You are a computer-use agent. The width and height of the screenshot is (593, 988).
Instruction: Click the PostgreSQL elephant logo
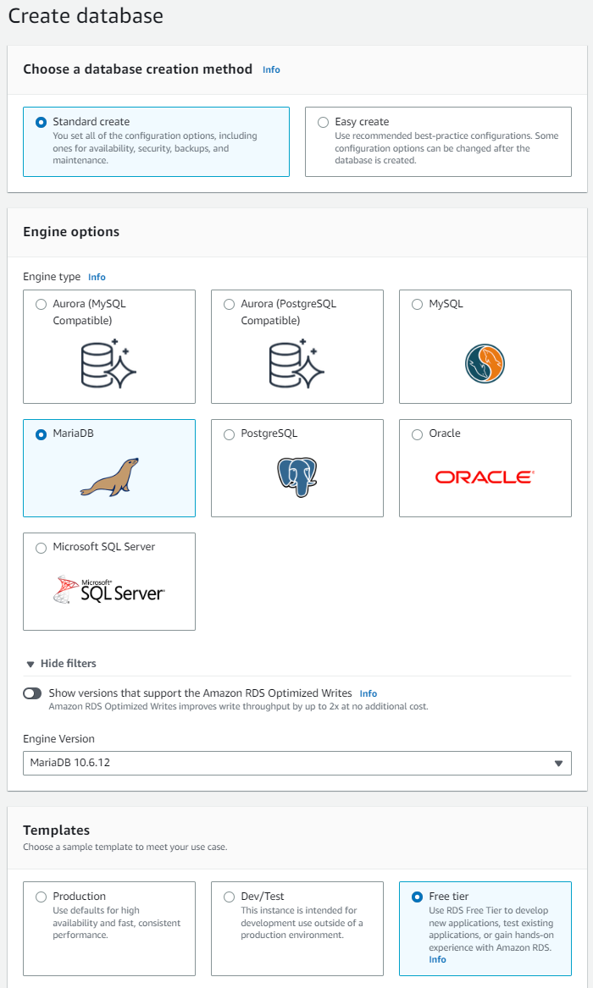click(x=296, y=477)
